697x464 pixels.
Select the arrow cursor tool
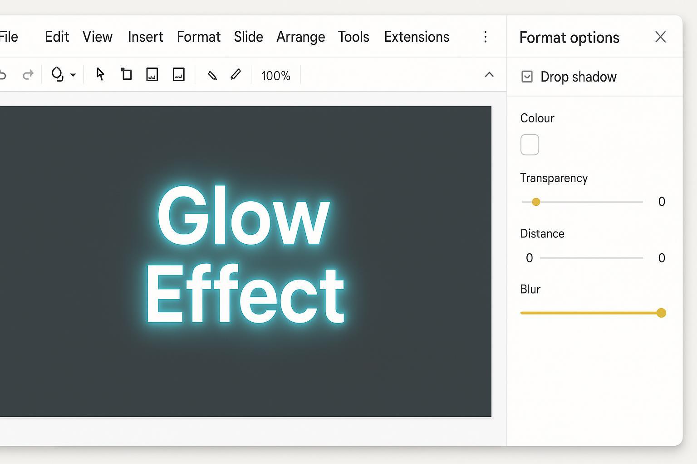100,74
